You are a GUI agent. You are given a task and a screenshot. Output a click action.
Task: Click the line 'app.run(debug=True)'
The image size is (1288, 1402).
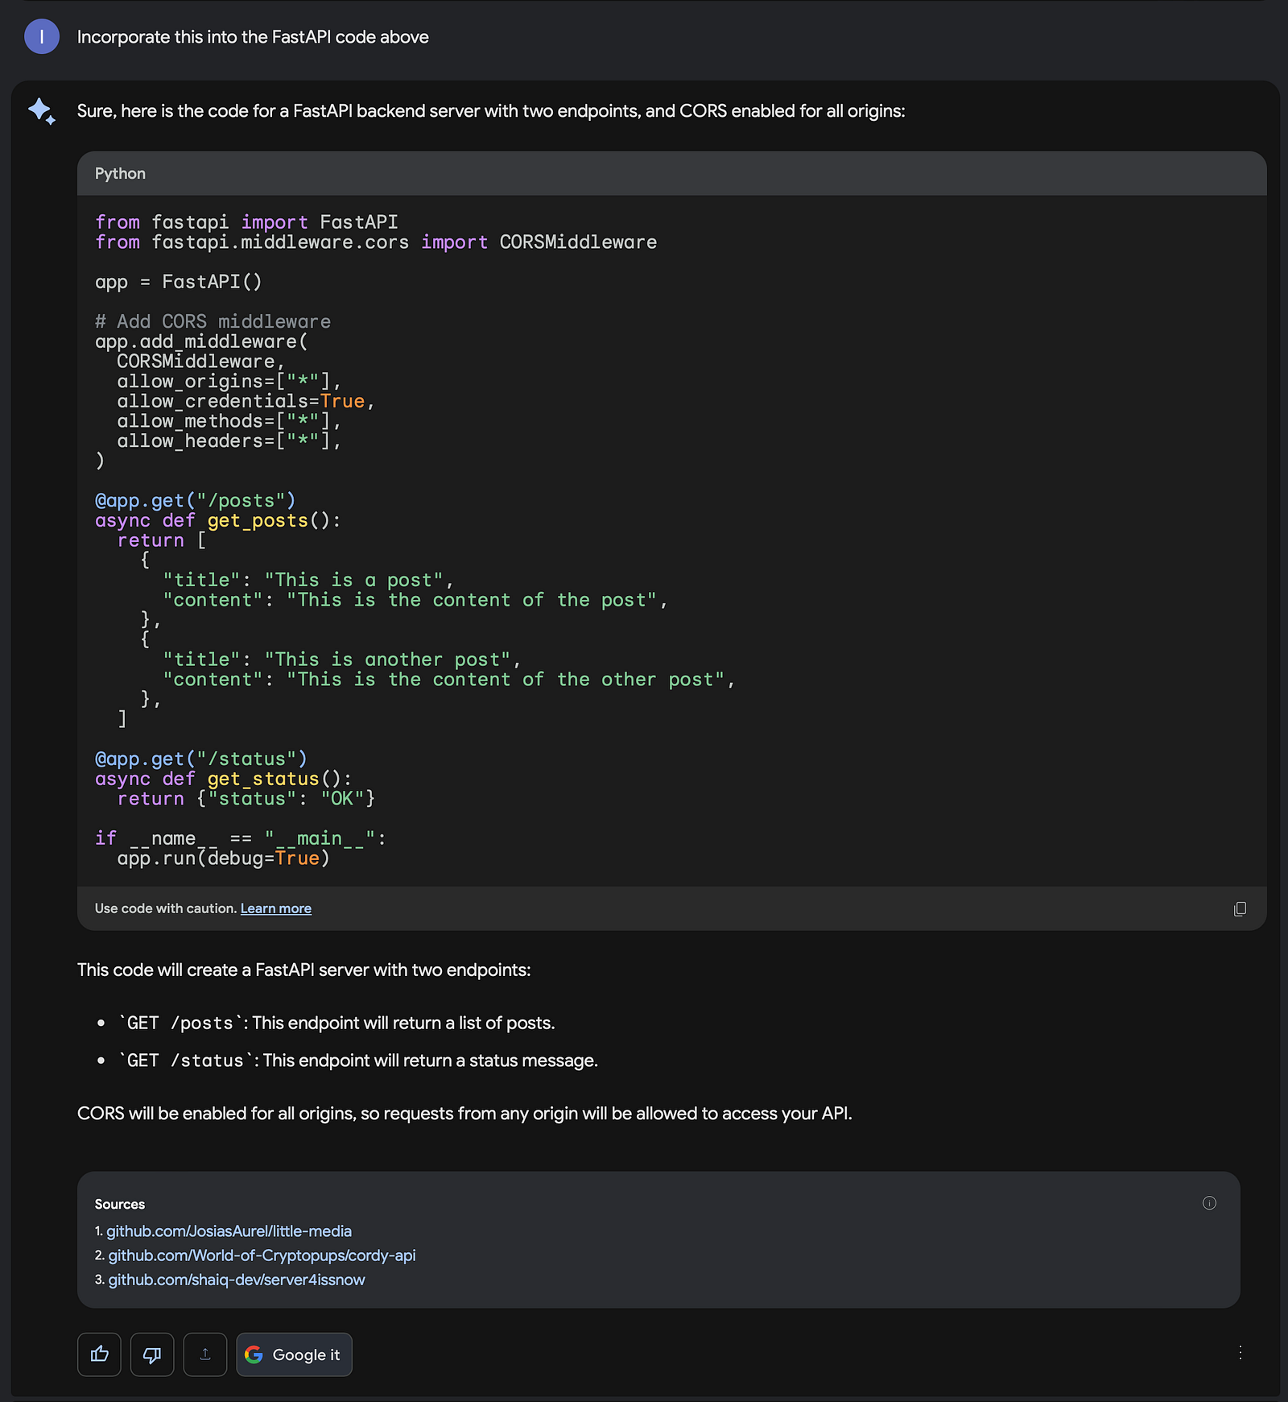click(x=223, y=858)
